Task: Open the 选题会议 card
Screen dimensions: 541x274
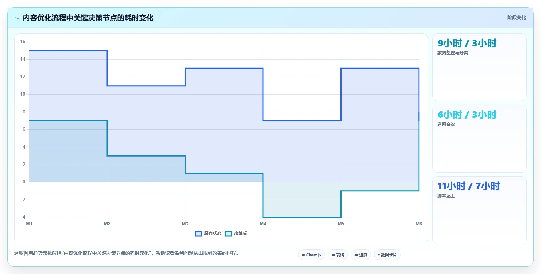Action: click(479, 138)
